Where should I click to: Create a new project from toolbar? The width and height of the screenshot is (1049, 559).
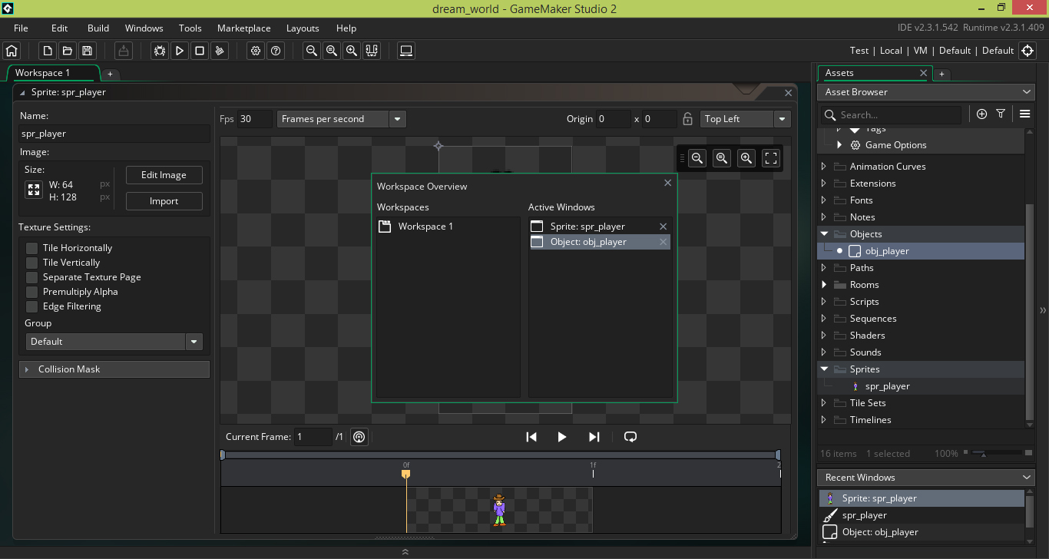[48, 51]
